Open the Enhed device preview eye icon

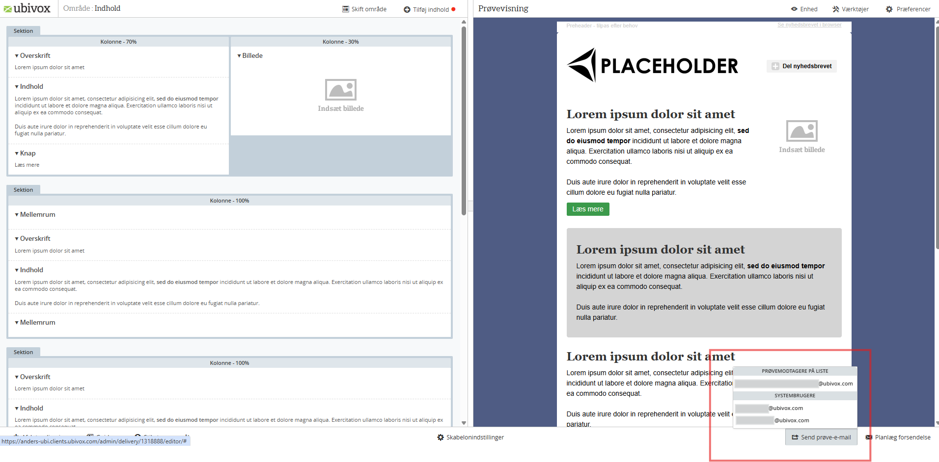point(794,9)
